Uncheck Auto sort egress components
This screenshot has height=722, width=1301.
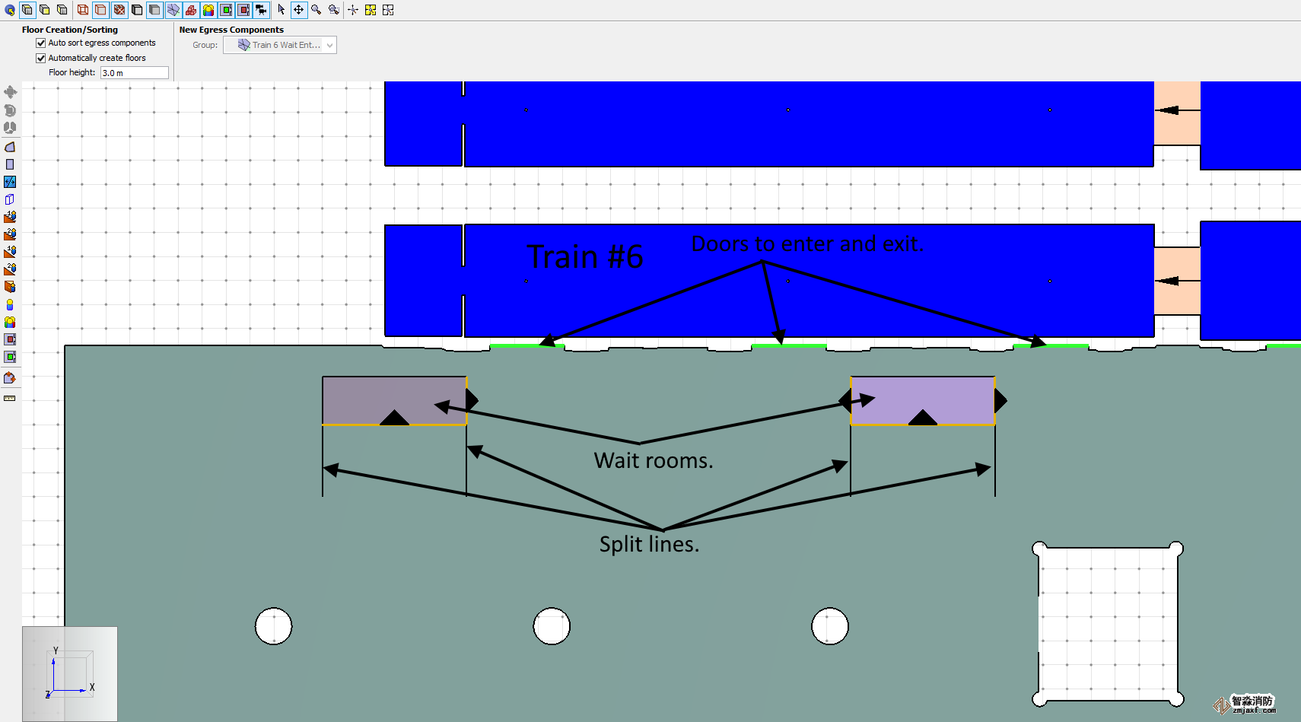(x=41, y=43)
